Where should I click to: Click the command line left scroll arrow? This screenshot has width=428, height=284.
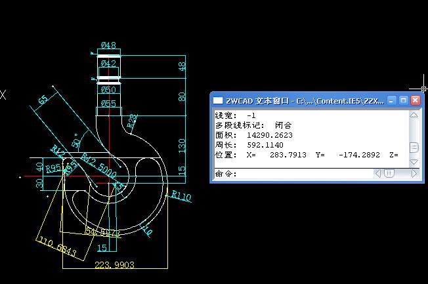[x=377, y=173]
